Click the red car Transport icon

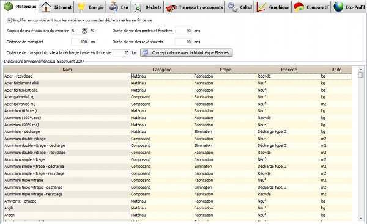point(171,8)
